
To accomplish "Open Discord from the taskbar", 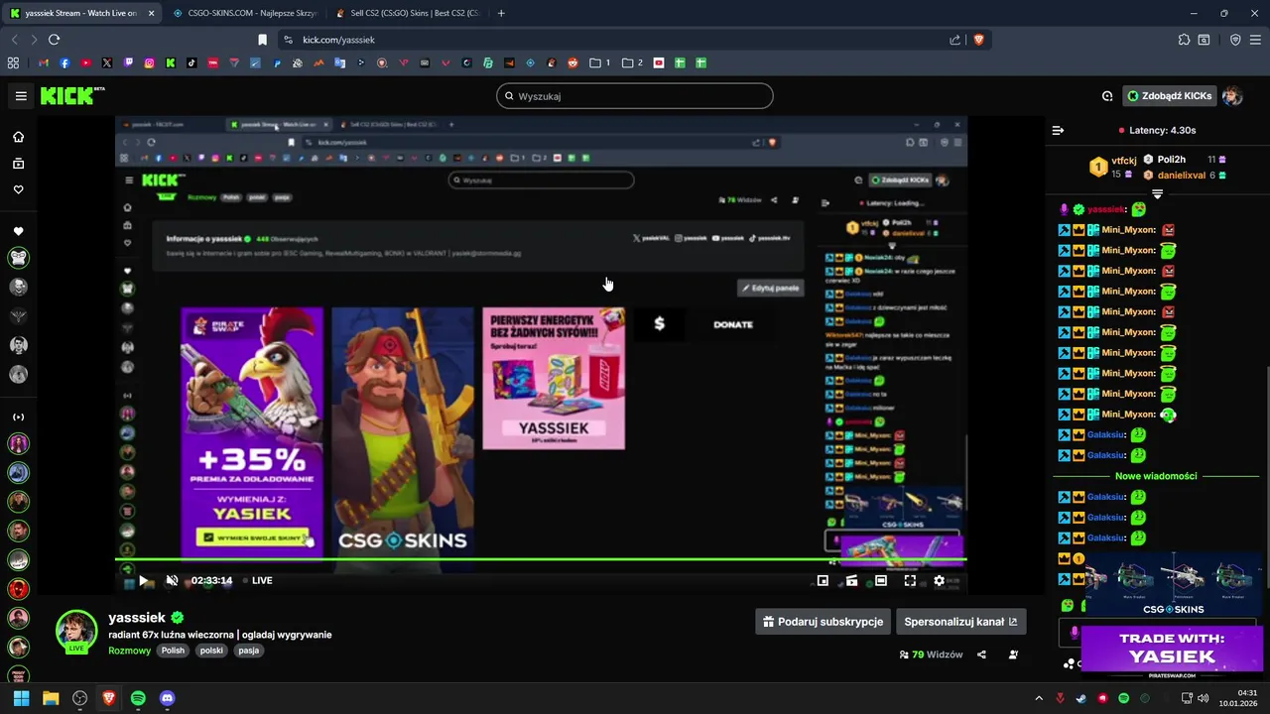I will (x=167, y=698).
